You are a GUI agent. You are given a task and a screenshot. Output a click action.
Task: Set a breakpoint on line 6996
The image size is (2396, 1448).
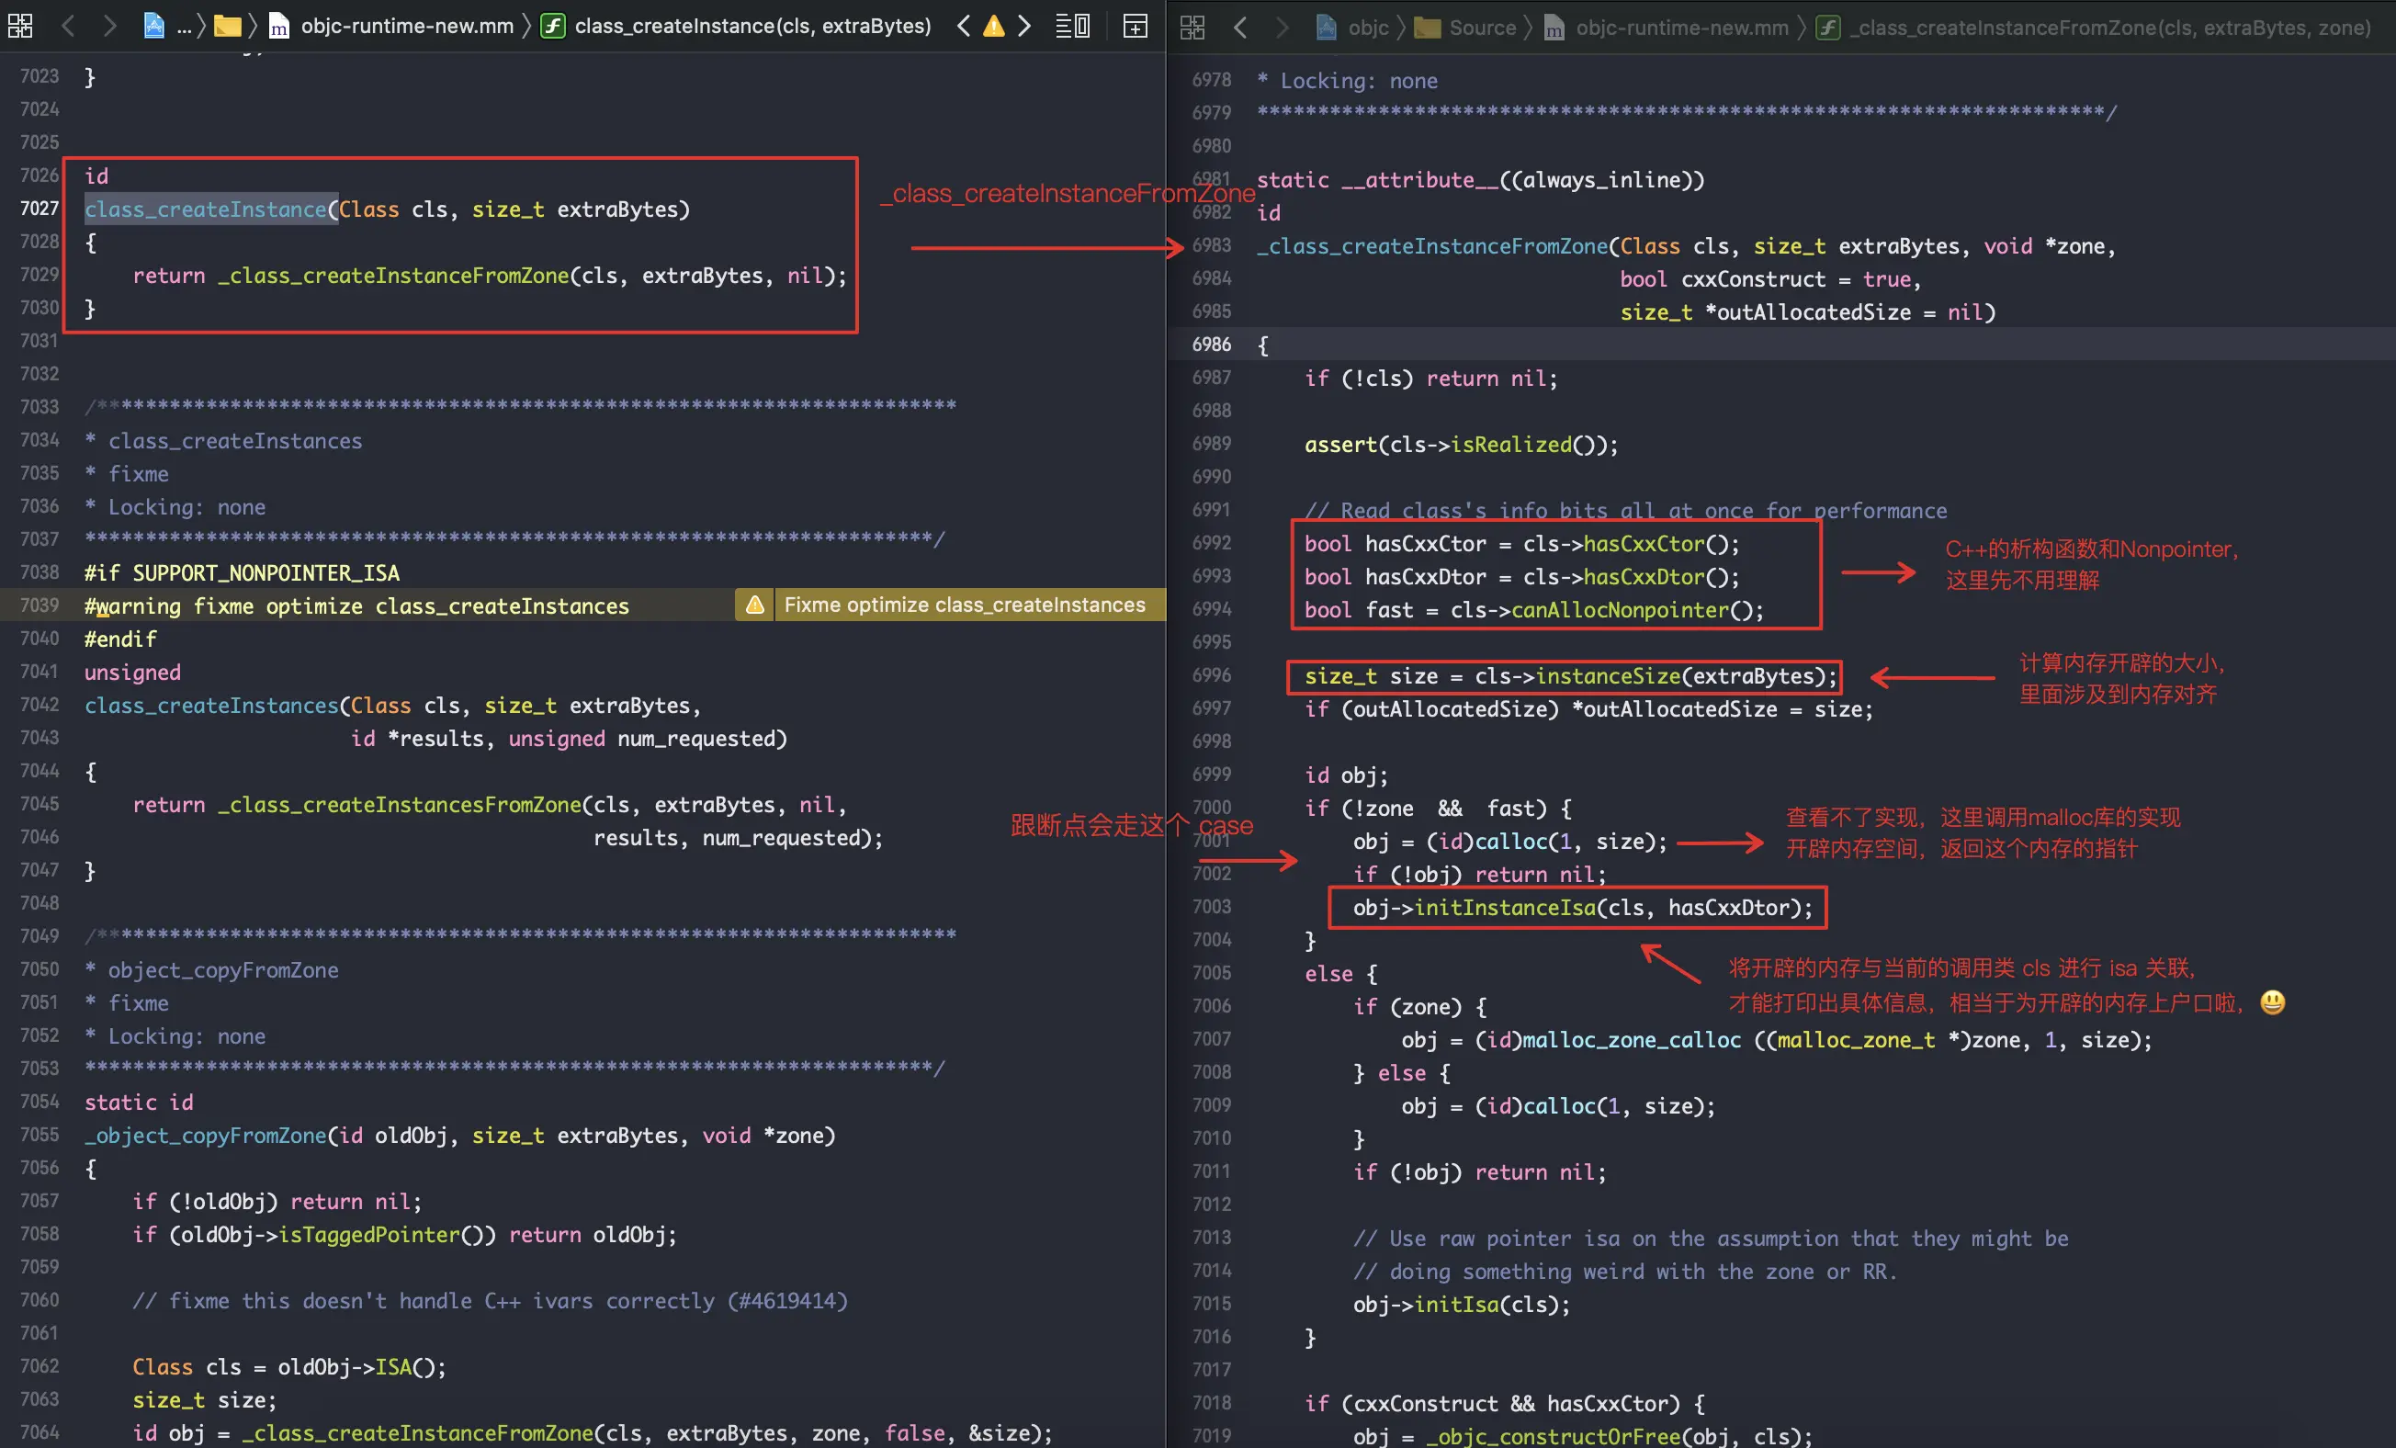1212,676
